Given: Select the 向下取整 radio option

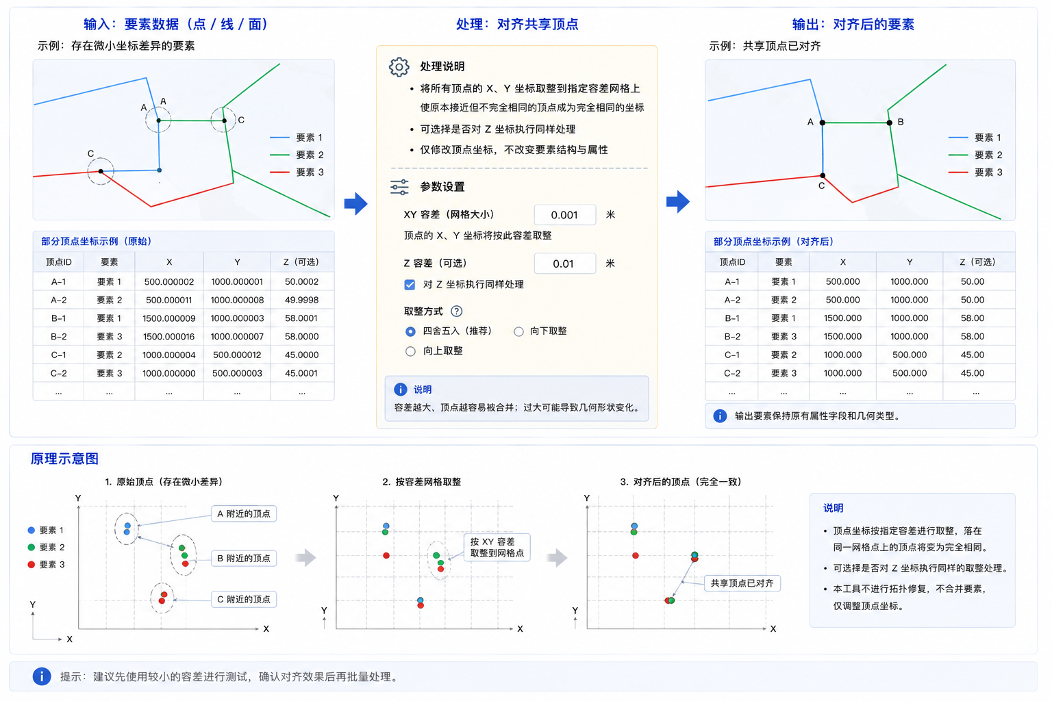Looking at the screenshot, I should [518, 331].
